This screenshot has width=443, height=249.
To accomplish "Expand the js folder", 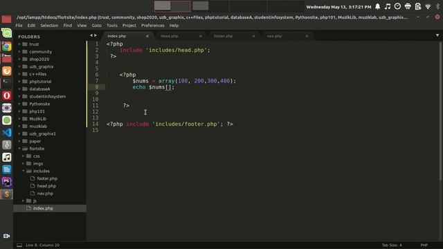I will (x=24, y=201).
